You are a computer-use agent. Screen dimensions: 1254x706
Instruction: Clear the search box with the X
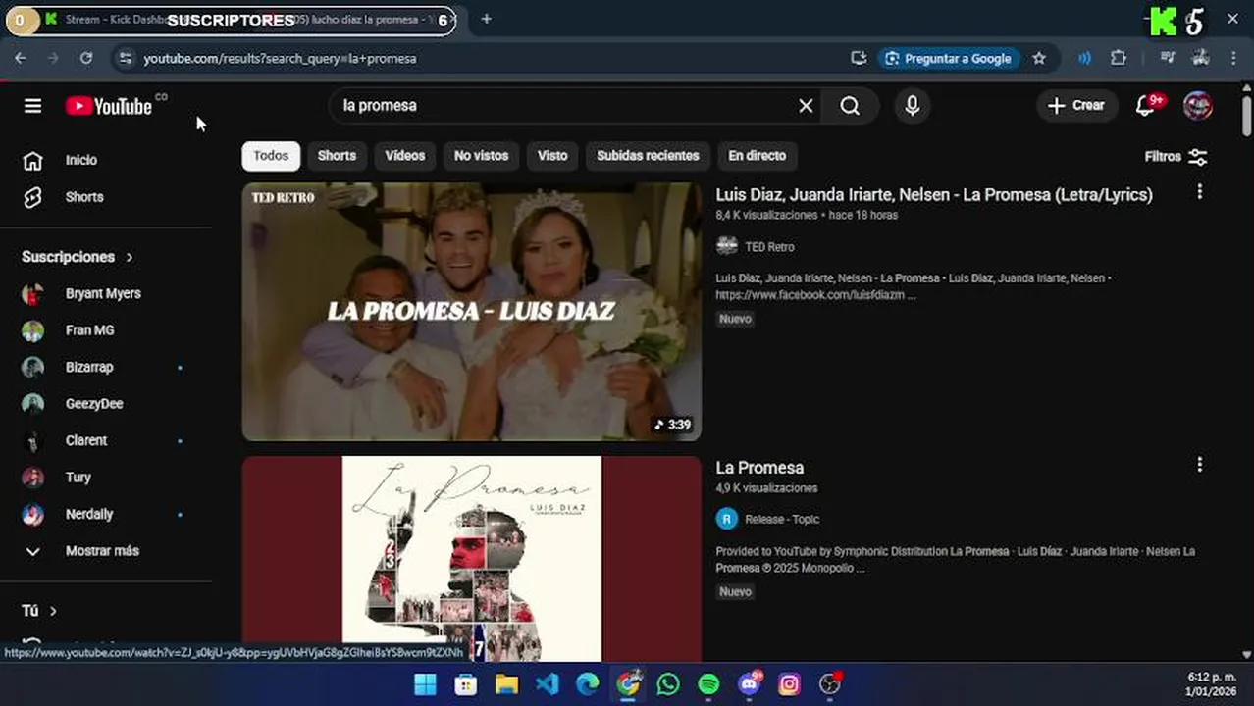tap(806, 106)
